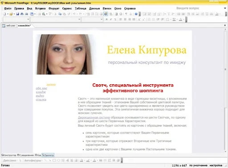Open the Таблица menu
Screen dimensions: 228x168
pyautogui.click(x=81, y=8)
